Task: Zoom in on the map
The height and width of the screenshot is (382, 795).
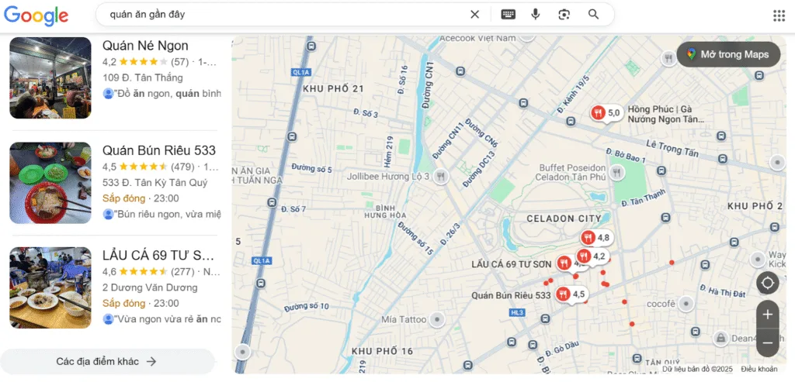Action: (767, 315)
